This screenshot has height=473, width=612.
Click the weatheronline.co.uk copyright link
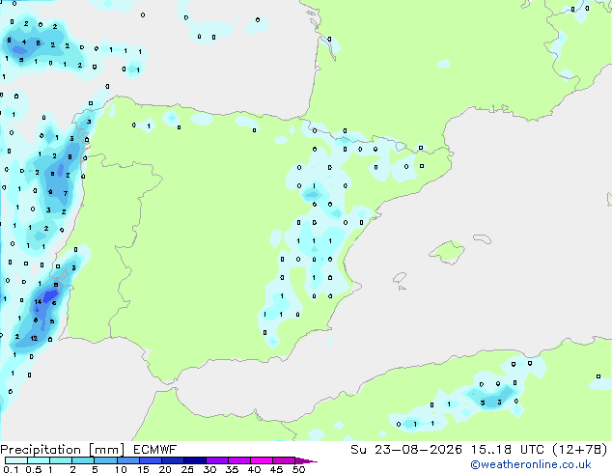530,464
